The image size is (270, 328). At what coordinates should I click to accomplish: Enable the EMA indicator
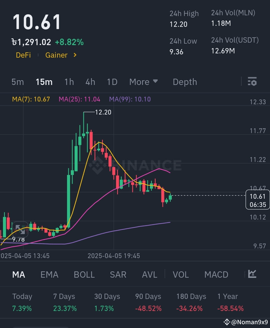(49, 275)
